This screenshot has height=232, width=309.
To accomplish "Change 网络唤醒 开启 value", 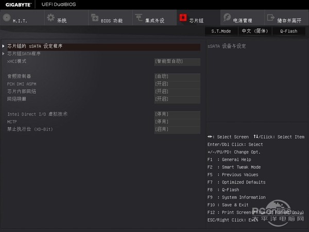I will (177, 99).
